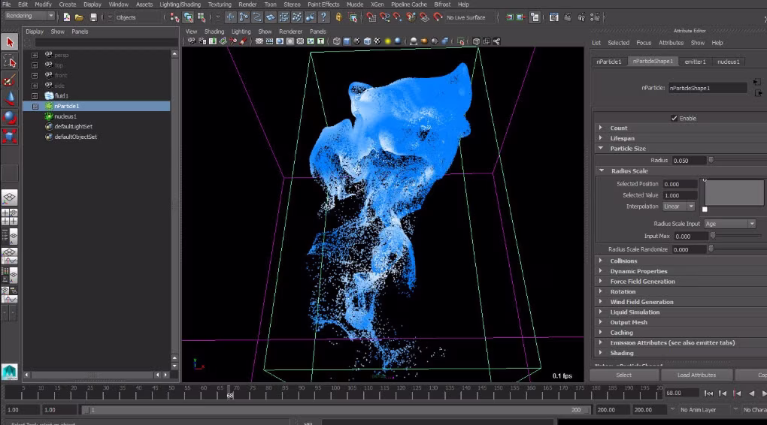Open the Paint Effects menu

(x=324, y=5)
